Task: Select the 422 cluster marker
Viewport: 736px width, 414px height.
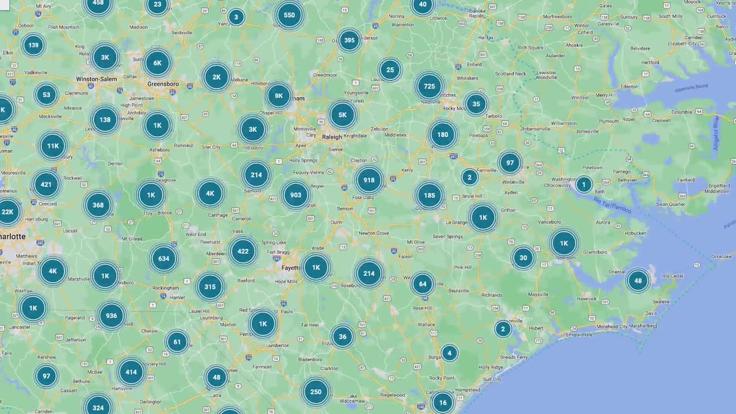Action: click(x=243, y=251)
